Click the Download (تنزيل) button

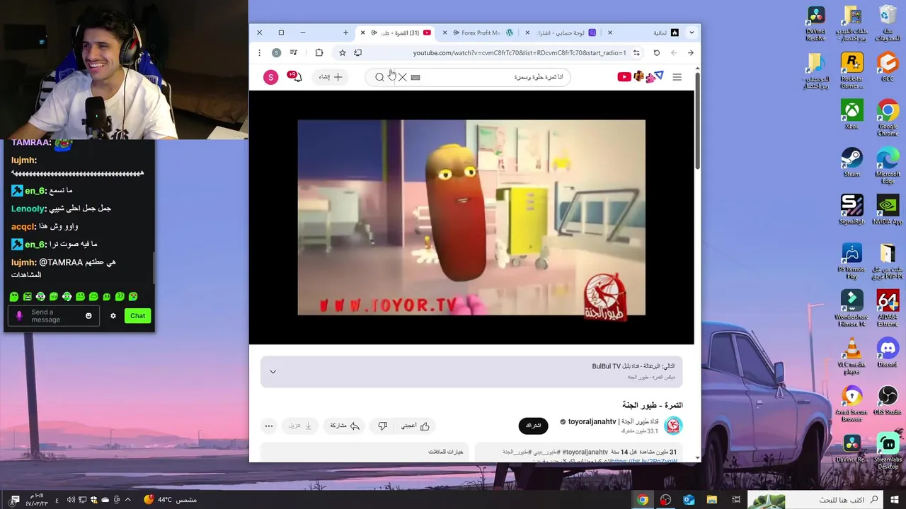[300, 426]
